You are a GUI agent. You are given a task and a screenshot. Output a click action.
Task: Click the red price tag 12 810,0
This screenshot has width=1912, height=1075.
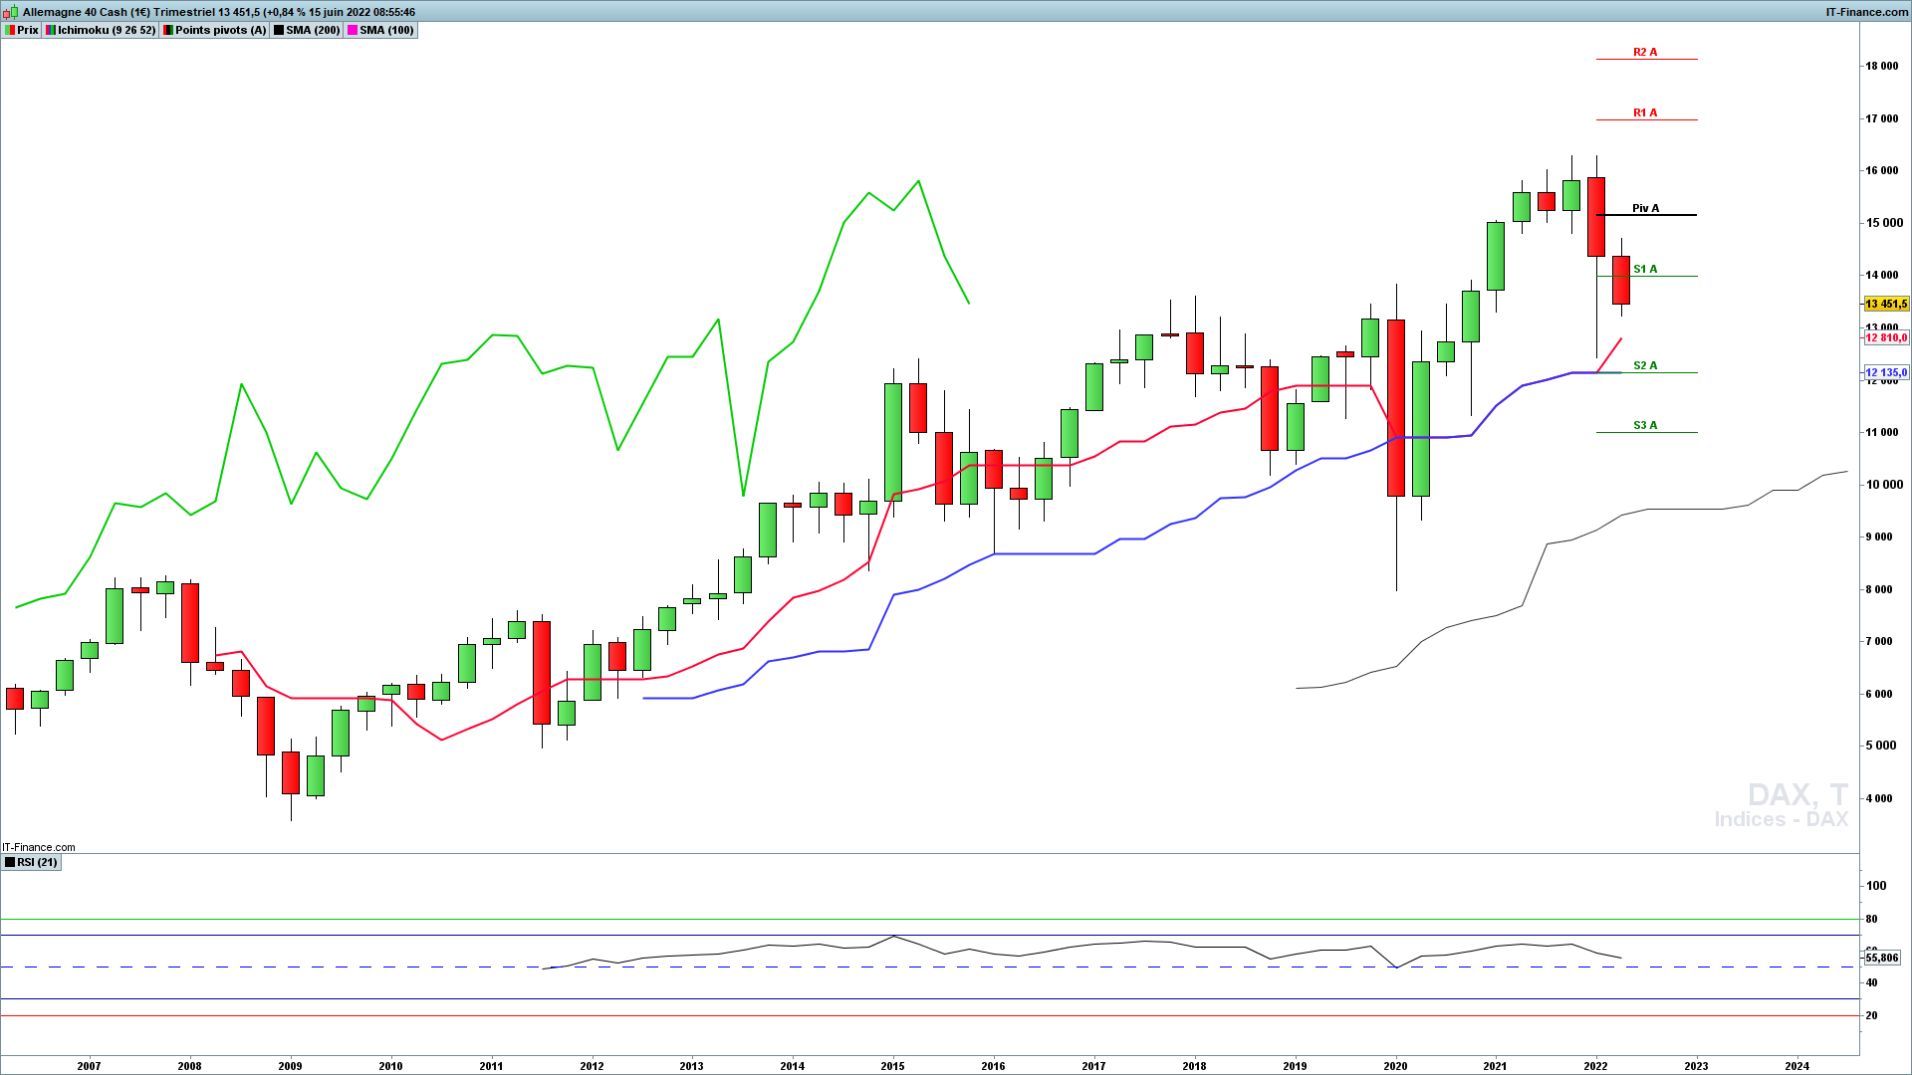coord(1886,337)
